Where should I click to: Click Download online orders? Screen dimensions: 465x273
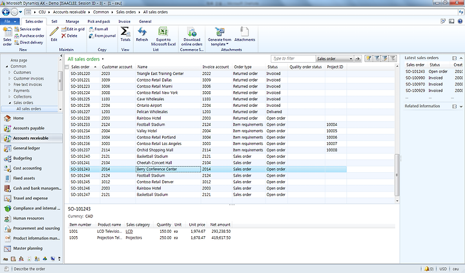[x=192, y=36]
